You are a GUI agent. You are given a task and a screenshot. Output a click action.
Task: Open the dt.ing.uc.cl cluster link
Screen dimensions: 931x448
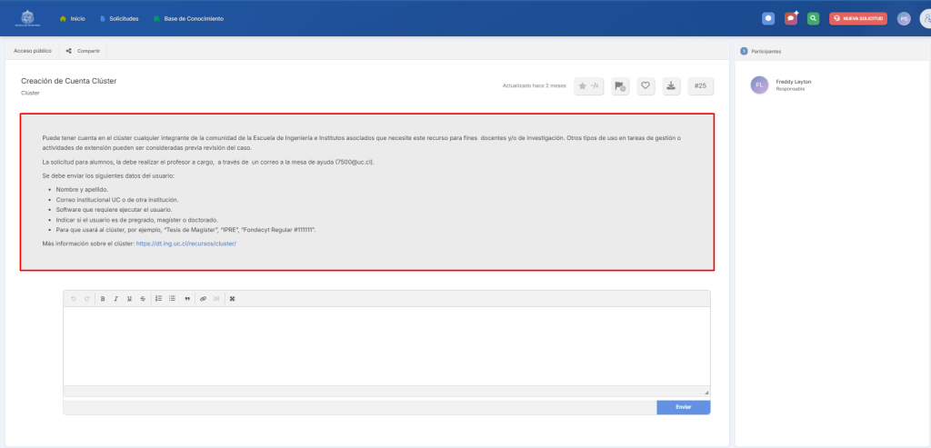coord(185,244)
